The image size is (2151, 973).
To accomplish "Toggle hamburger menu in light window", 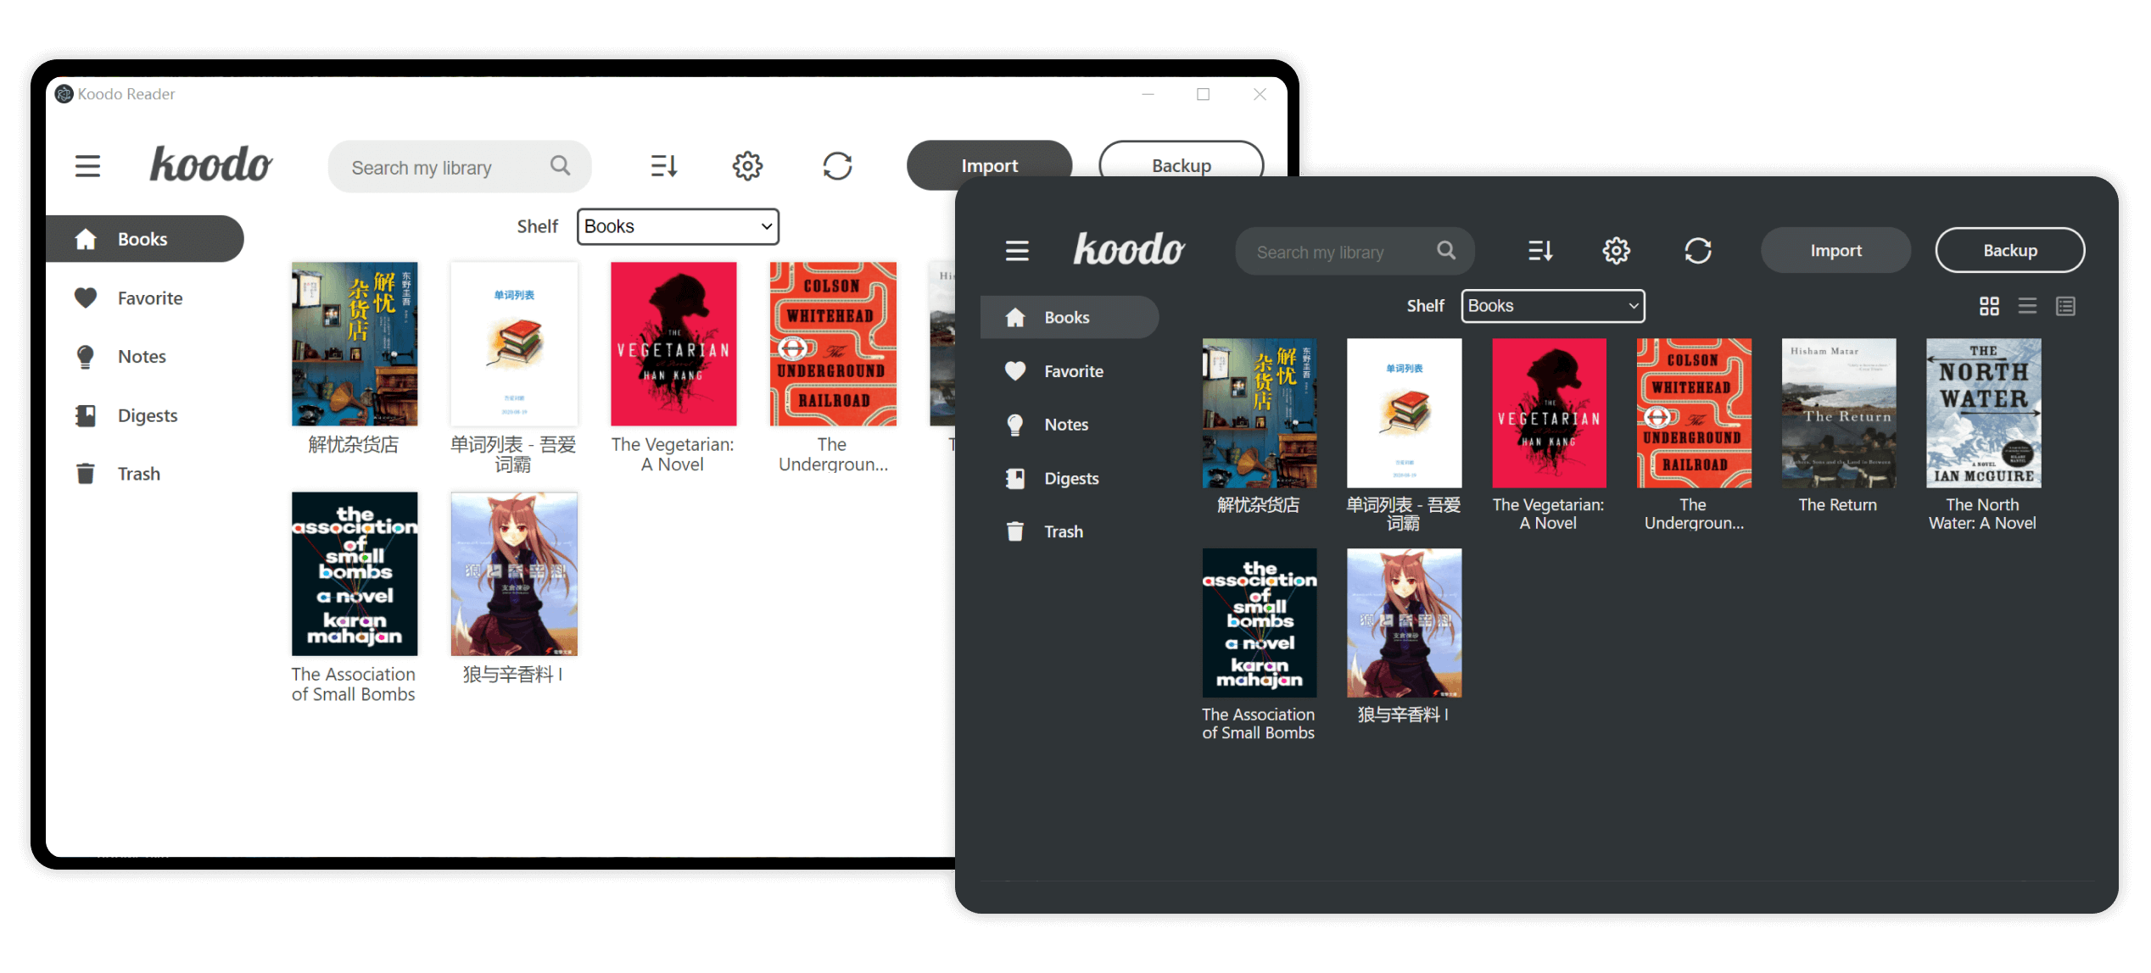I will [87, 166].
